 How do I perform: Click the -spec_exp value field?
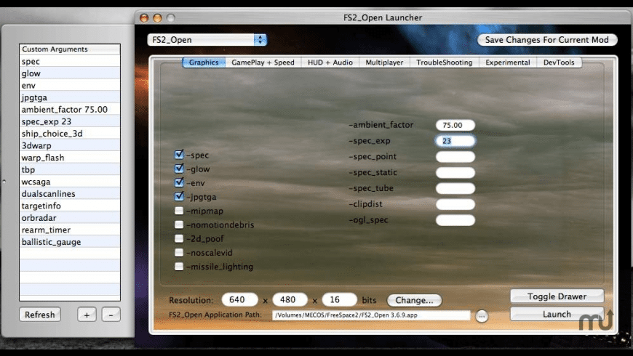(455, 141)
